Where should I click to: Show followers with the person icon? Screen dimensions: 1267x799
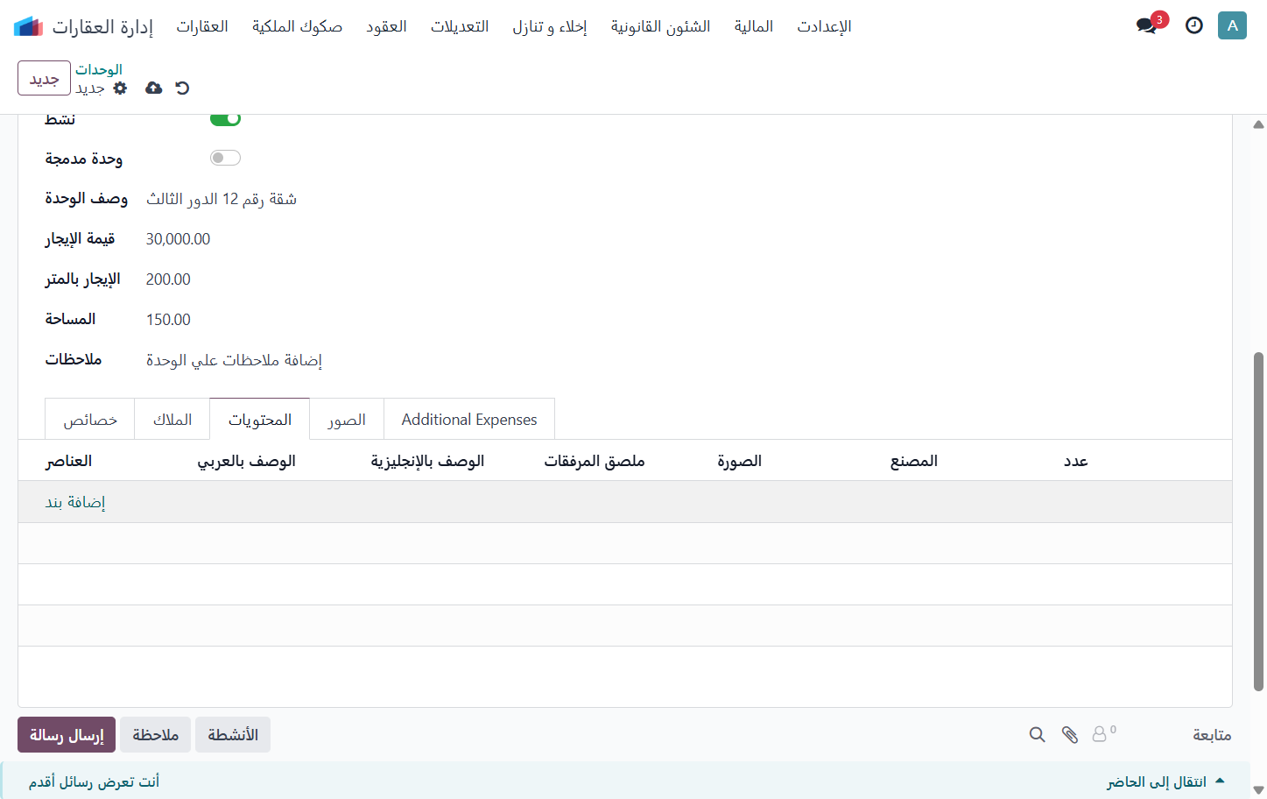tap(1103, 734)
